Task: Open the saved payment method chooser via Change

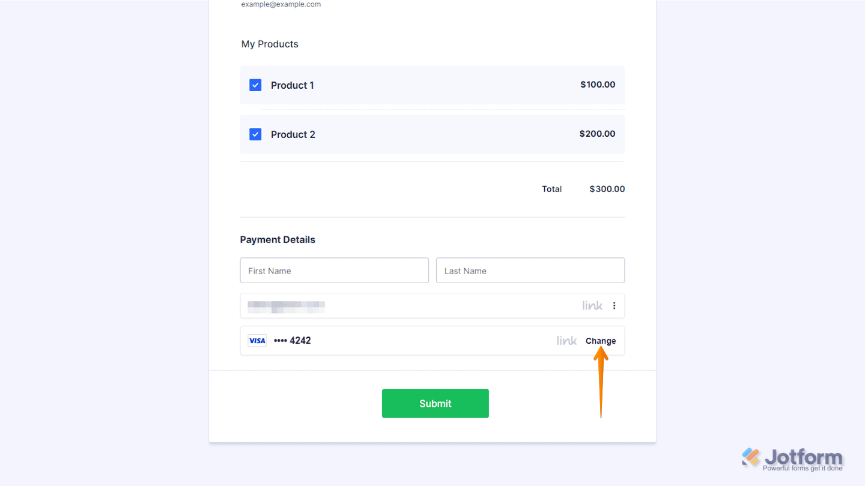Action: click(x=600, y=340)
